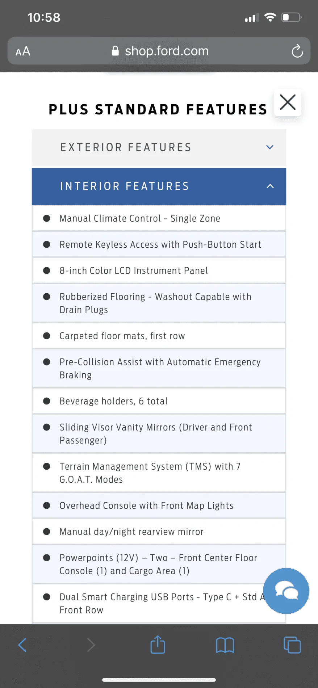Reload the page with the refresh icon
The width and height of the screenshot is (318, 688).
click(x=297, y=51)
